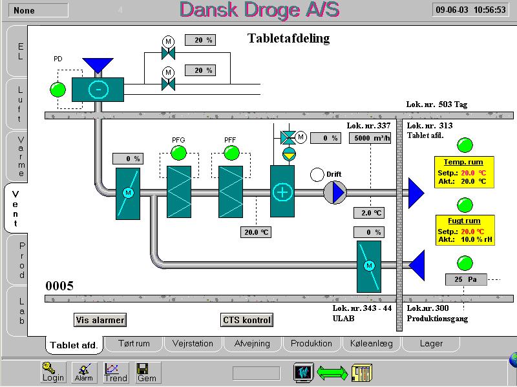This screenshot has width=517, height=387.
Task: Click the 5000 m³/h airflow field
Action: coord(370,138)
